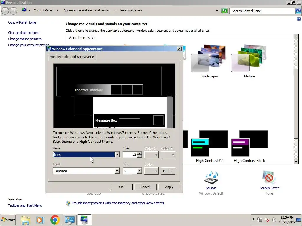
Task: Toggle Italic font style button
Action: (172, 171)
